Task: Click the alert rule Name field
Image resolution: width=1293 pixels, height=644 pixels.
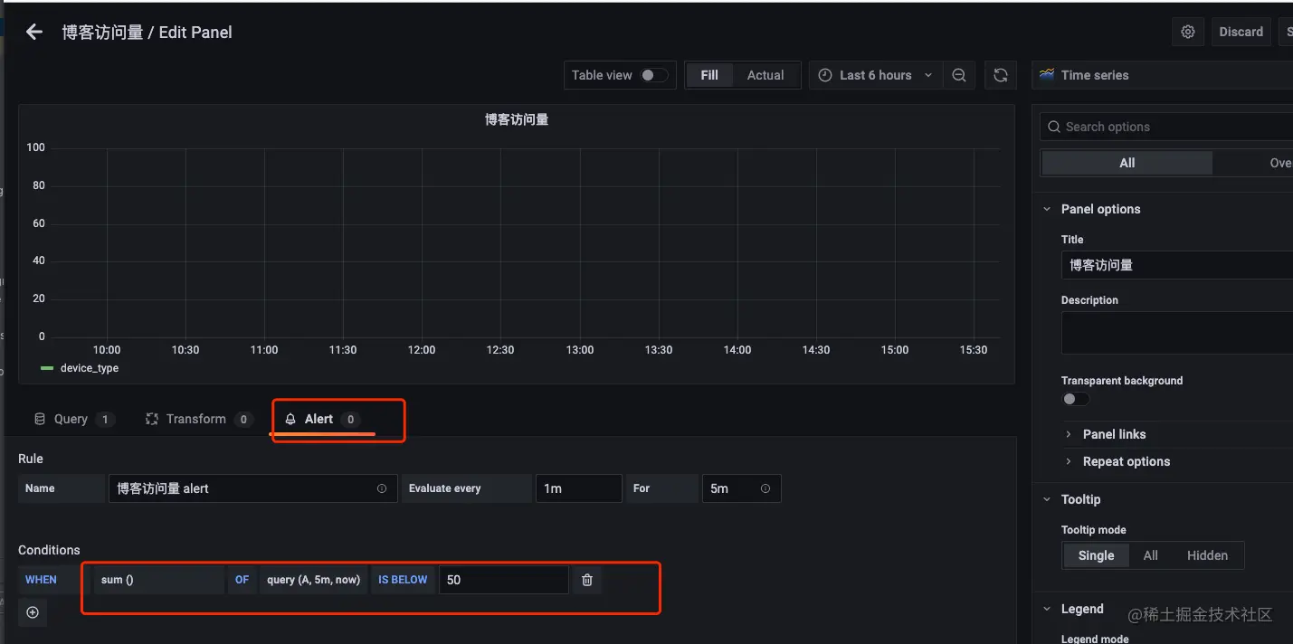Action: tap(252, 488)
